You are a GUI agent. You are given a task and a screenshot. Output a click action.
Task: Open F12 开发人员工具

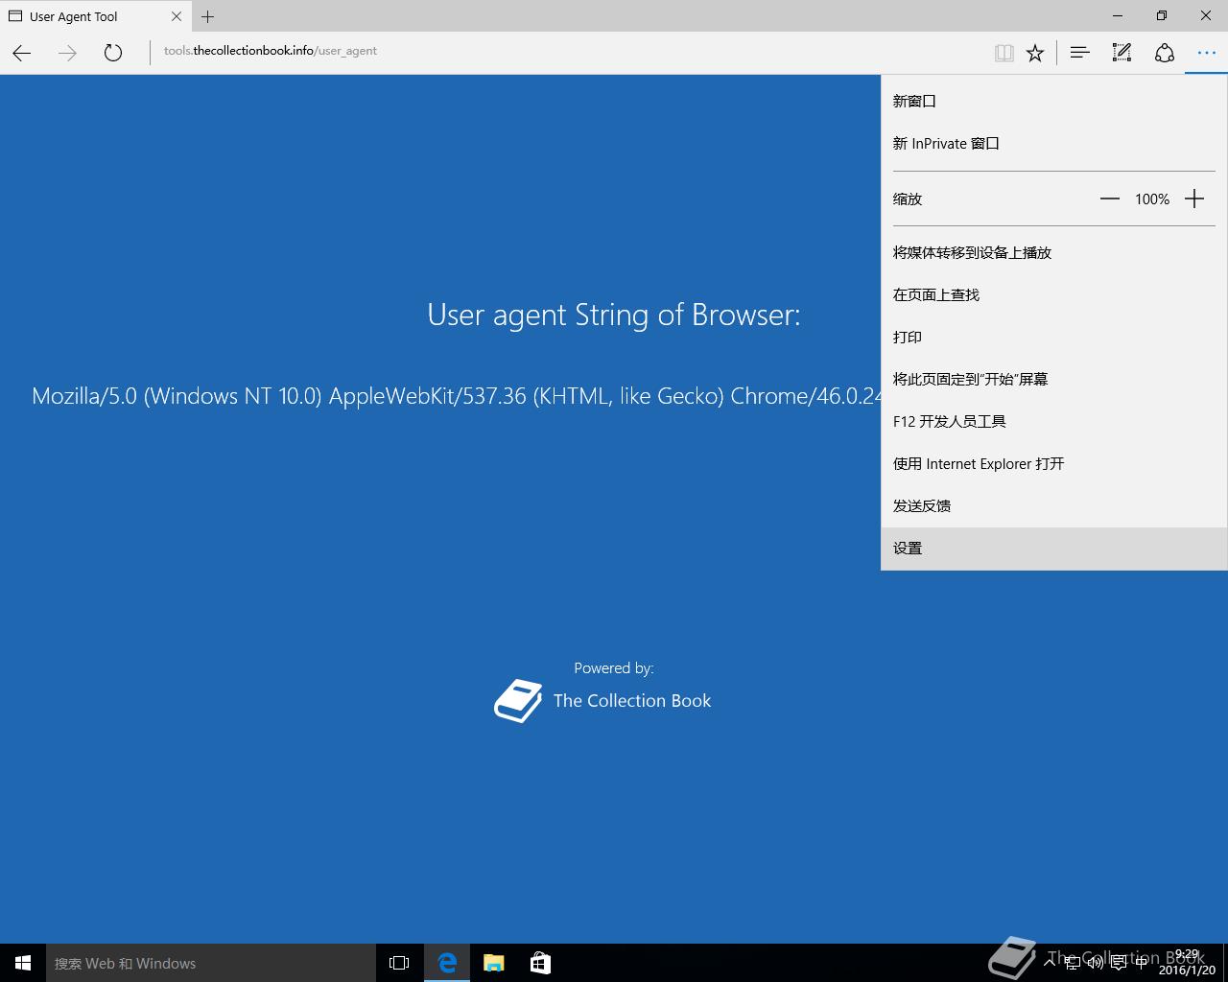[x=1054, y=421]
